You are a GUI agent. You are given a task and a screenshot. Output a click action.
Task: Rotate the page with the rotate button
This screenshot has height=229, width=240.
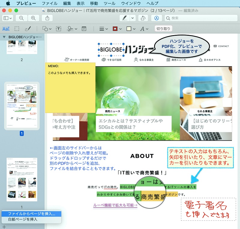click(143, 18)
